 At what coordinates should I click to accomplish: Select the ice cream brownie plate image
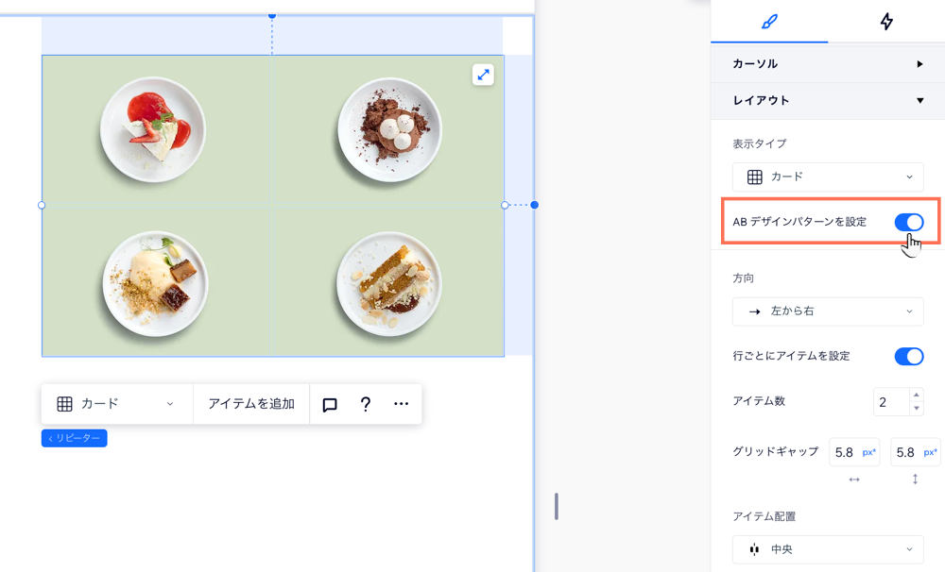coord(155,283)
